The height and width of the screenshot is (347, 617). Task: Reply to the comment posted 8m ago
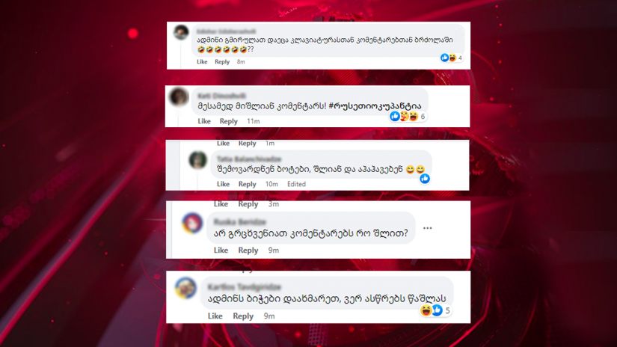pyautogui.click(x=222, y=62)
